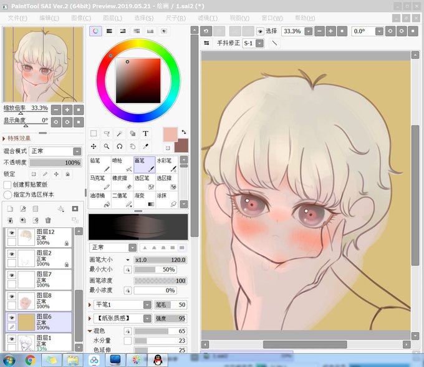Zoom in in navigator with plus button
This screenshot has width=424, height=367.
[67, 110]
